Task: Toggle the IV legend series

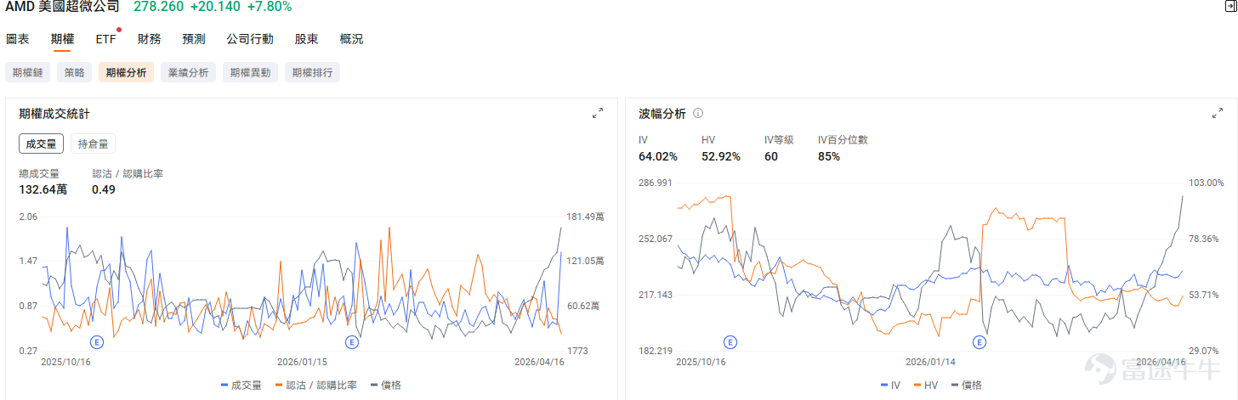Action: pyautogui.click(x=890, y=385)
